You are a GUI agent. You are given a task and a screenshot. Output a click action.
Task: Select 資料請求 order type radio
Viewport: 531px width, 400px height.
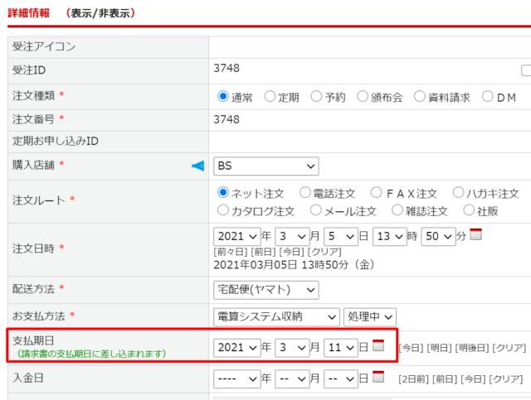point(419,96)
